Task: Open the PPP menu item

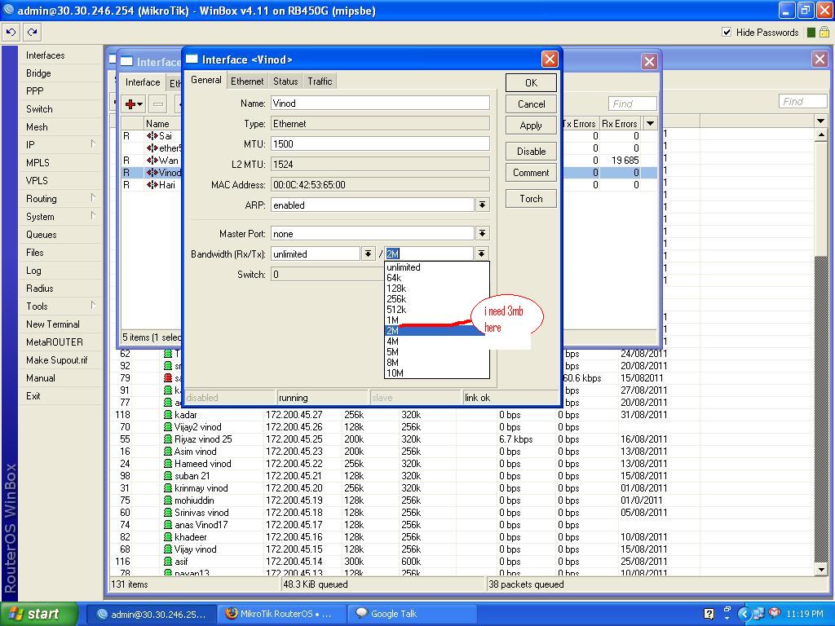Action: [34, 91]
